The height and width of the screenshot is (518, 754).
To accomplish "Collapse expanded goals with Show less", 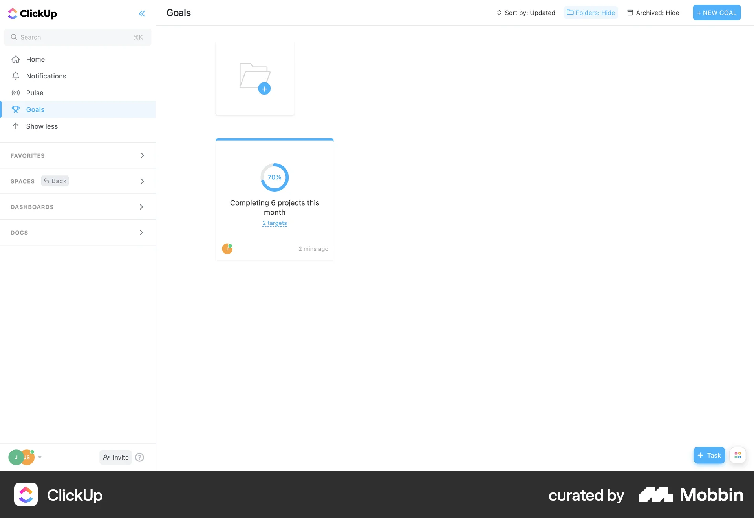I will 42,126.
